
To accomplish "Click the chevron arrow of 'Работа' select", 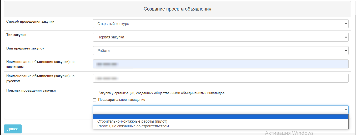I will click(346, 51).
